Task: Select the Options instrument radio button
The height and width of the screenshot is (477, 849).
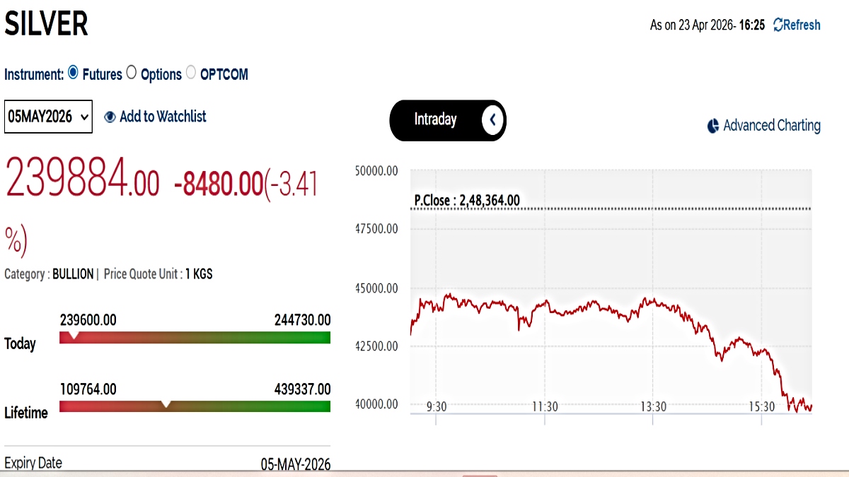Action: [x=130, y=73]
